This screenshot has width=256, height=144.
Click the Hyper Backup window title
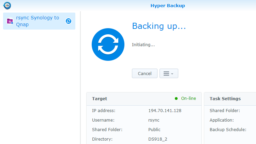[x=168, y=6]
